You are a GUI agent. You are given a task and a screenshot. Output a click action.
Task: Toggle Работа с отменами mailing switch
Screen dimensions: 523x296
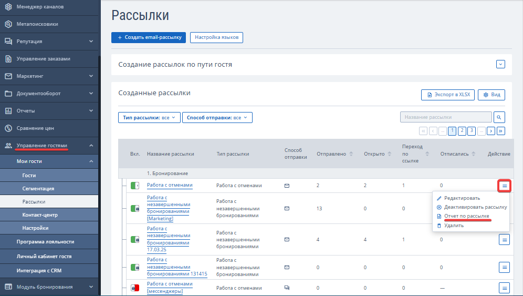point(135,186)
